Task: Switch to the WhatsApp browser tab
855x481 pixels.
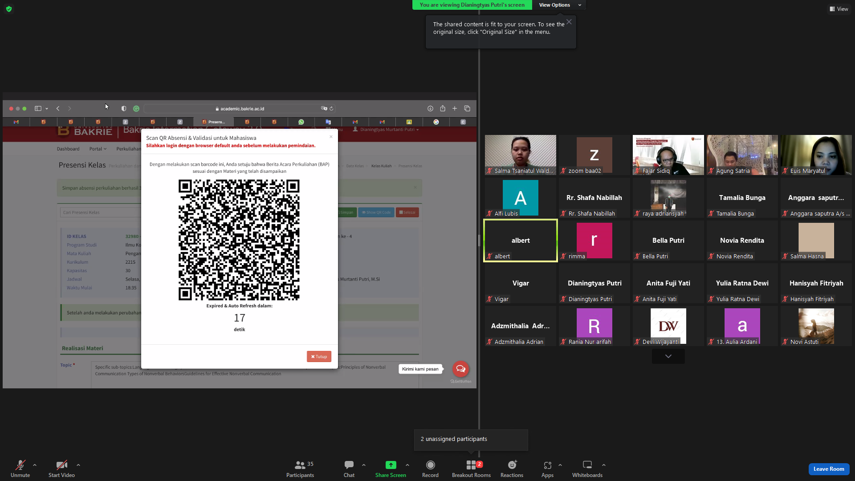Action: pyautogui.click(x=301, y=122)
